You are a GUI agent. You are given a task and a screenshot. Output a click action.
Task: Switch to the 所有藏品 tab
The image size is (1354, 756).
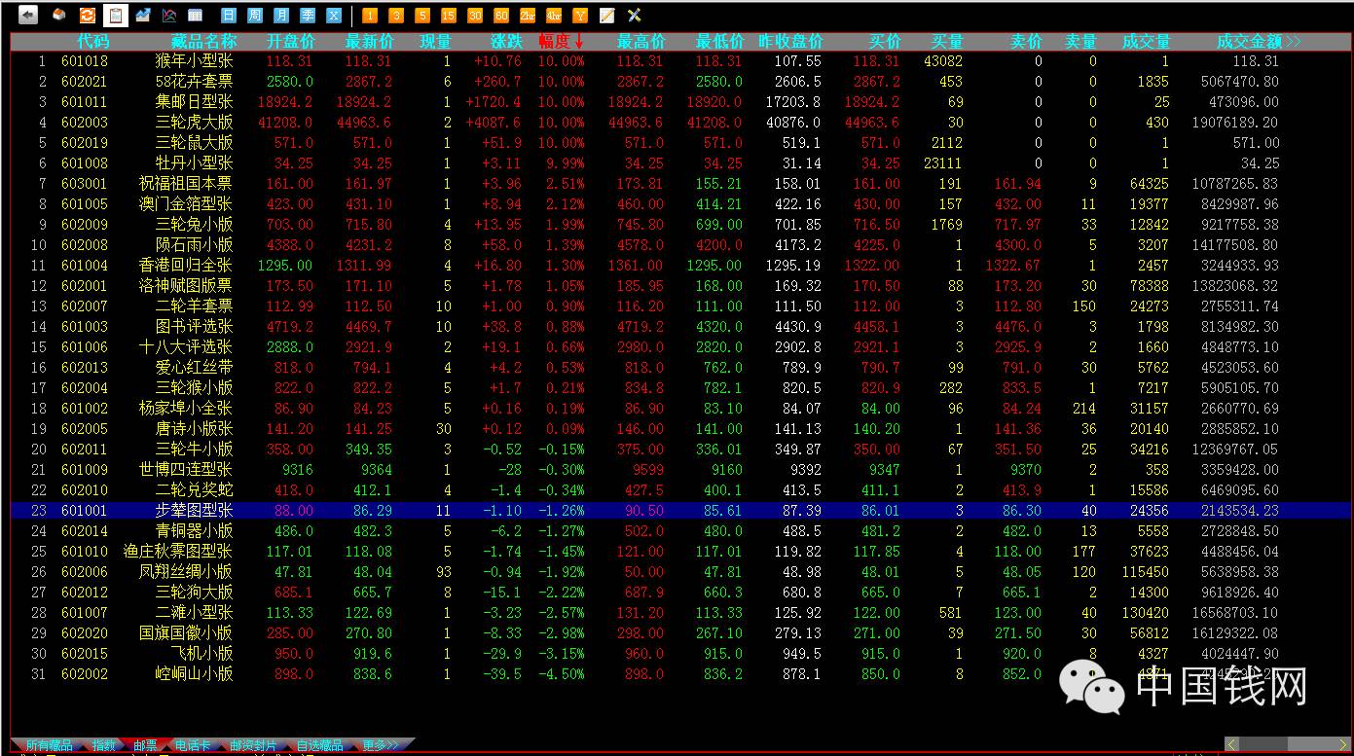click(50, 745)
